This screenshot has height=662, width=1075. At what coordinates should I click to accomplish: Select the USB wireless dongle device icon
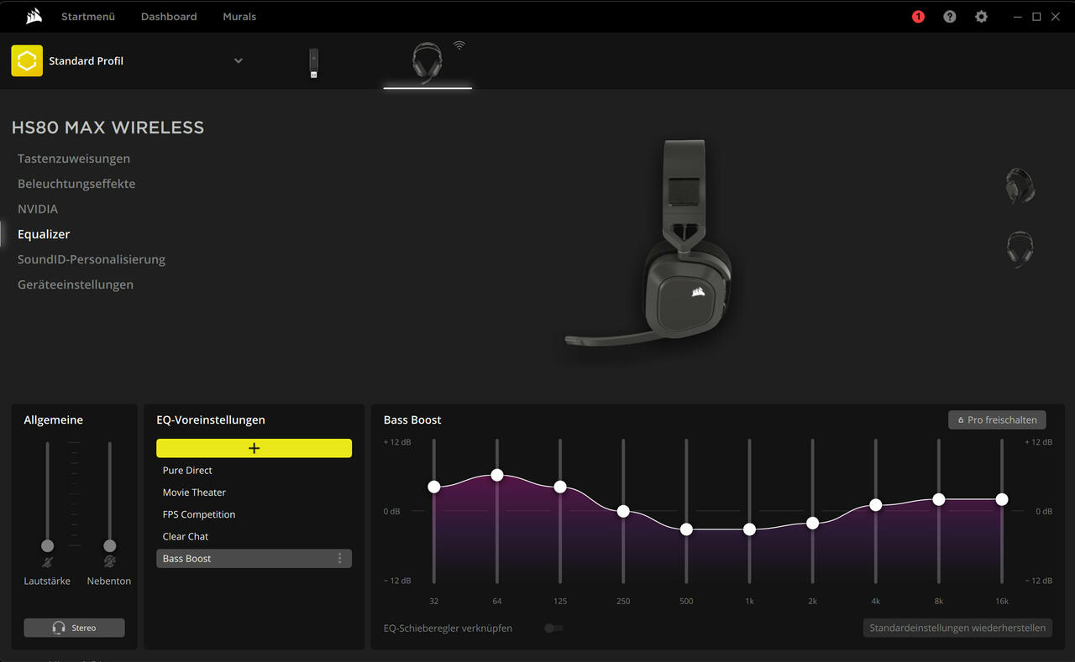pos(313,64)
